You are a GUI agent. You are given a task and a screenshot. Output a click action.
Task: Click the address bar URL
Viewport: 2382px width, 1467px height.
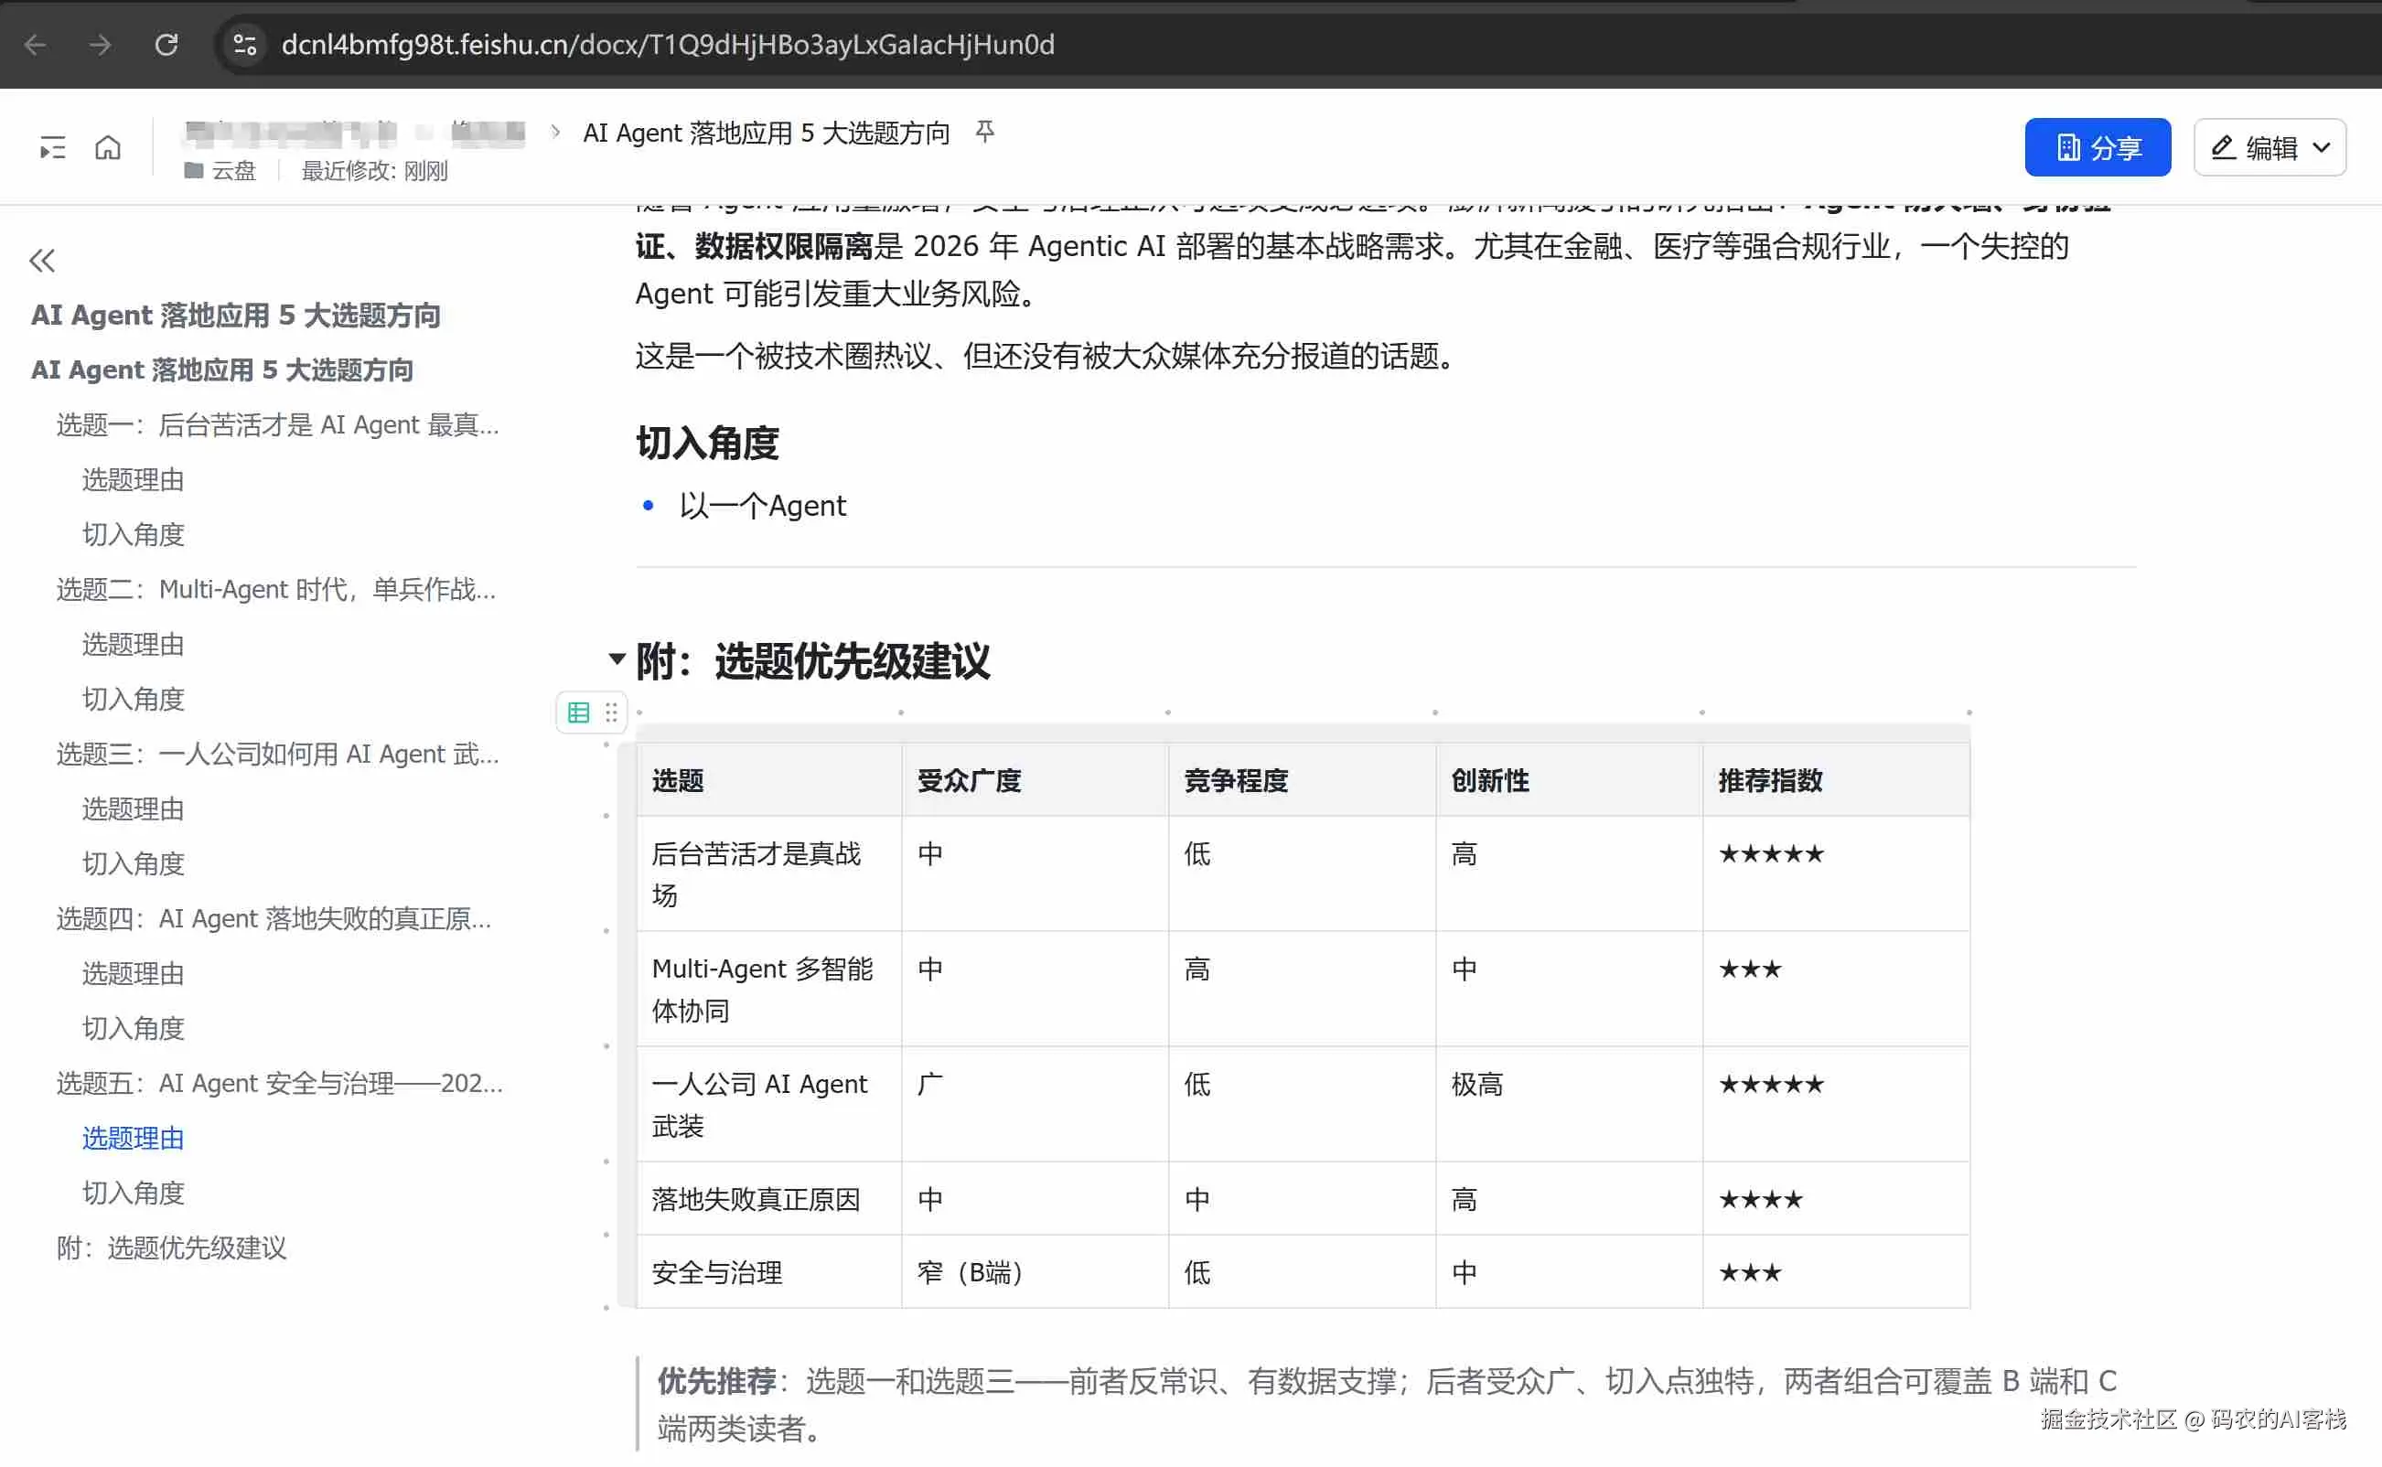coord(668,45)
